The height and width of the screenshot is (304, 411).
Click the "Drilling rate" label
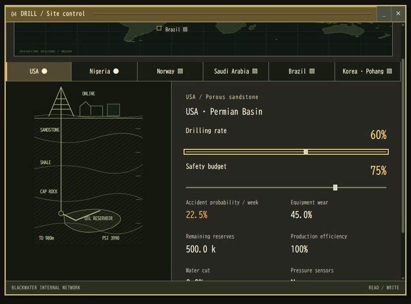[x=206, y=131]
